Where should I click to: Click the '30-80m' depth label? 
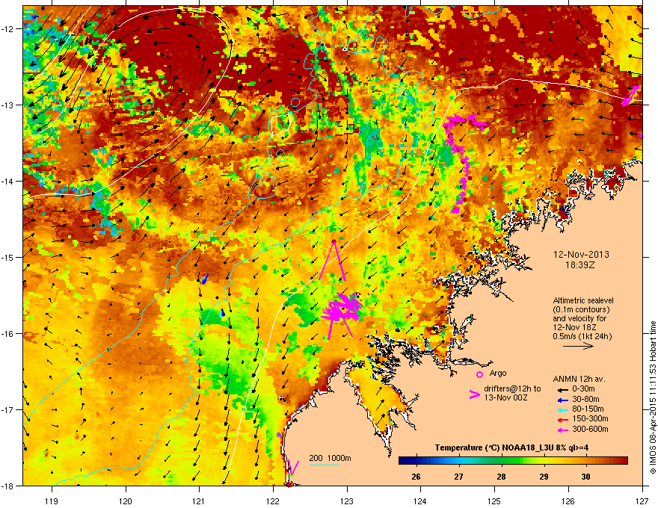pos(585,399)
